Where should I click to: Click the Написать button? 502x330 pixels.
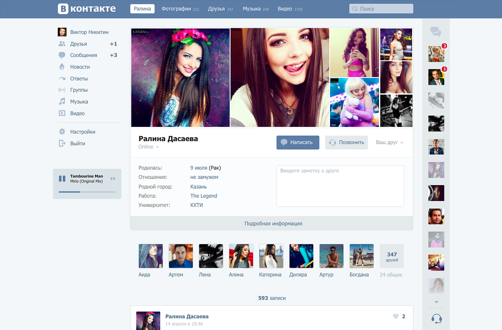(298, 142)
